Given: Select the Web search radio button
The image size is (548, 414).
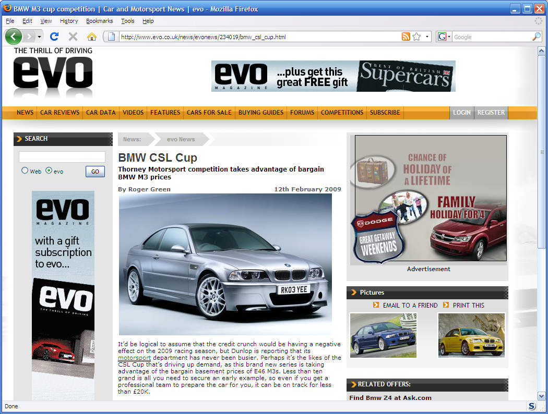Looking at the screenshot, I should (x=25, y=171).
